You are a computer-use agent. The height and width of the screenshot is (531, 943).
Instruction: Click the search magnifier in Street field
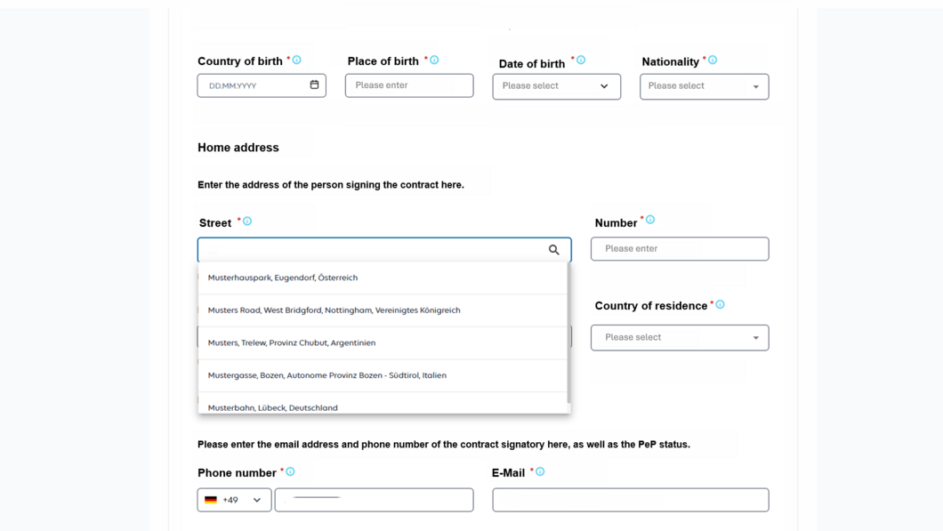click(x=554, y=250)
